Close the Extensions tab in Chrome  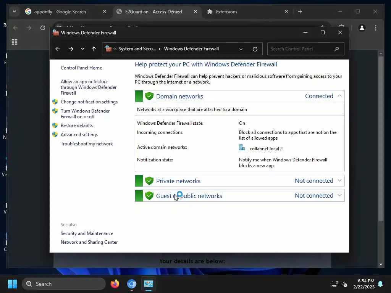tap(286, 11)
